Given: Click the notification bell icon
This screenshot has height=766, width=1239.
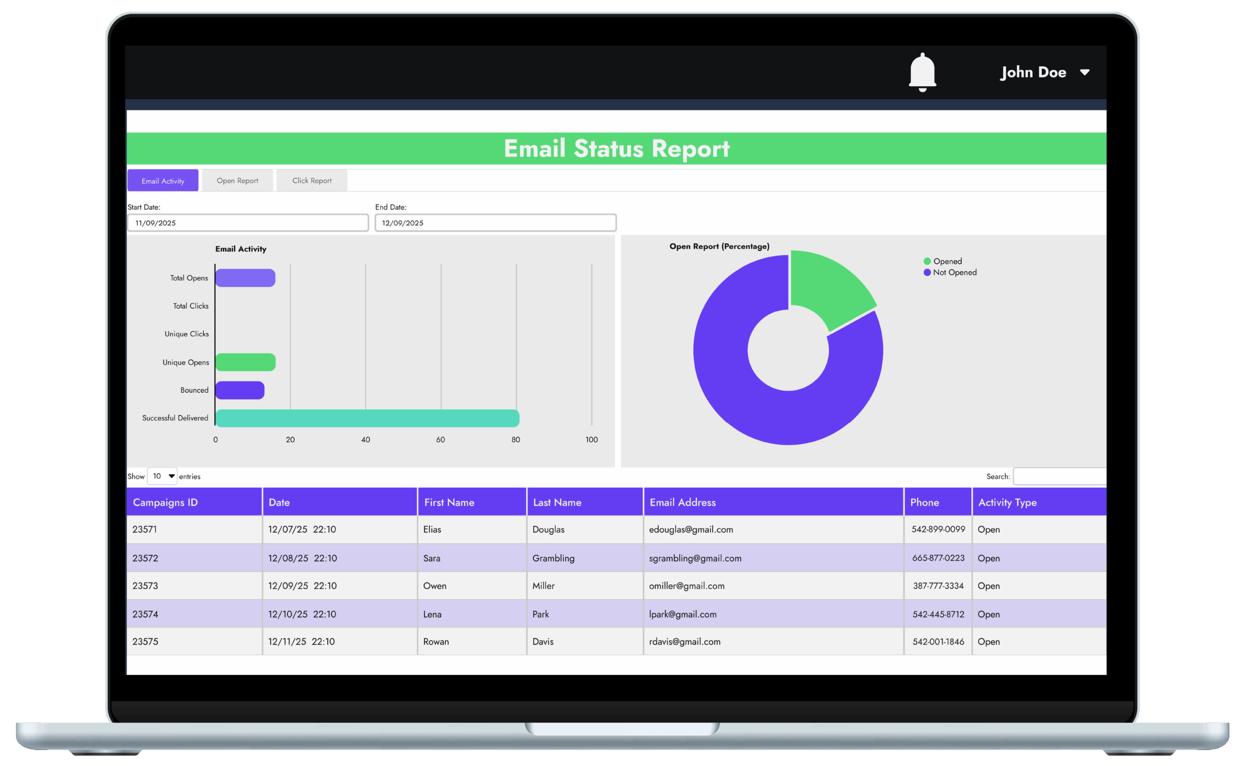Looking at the screenshot, I should point(922,72).
